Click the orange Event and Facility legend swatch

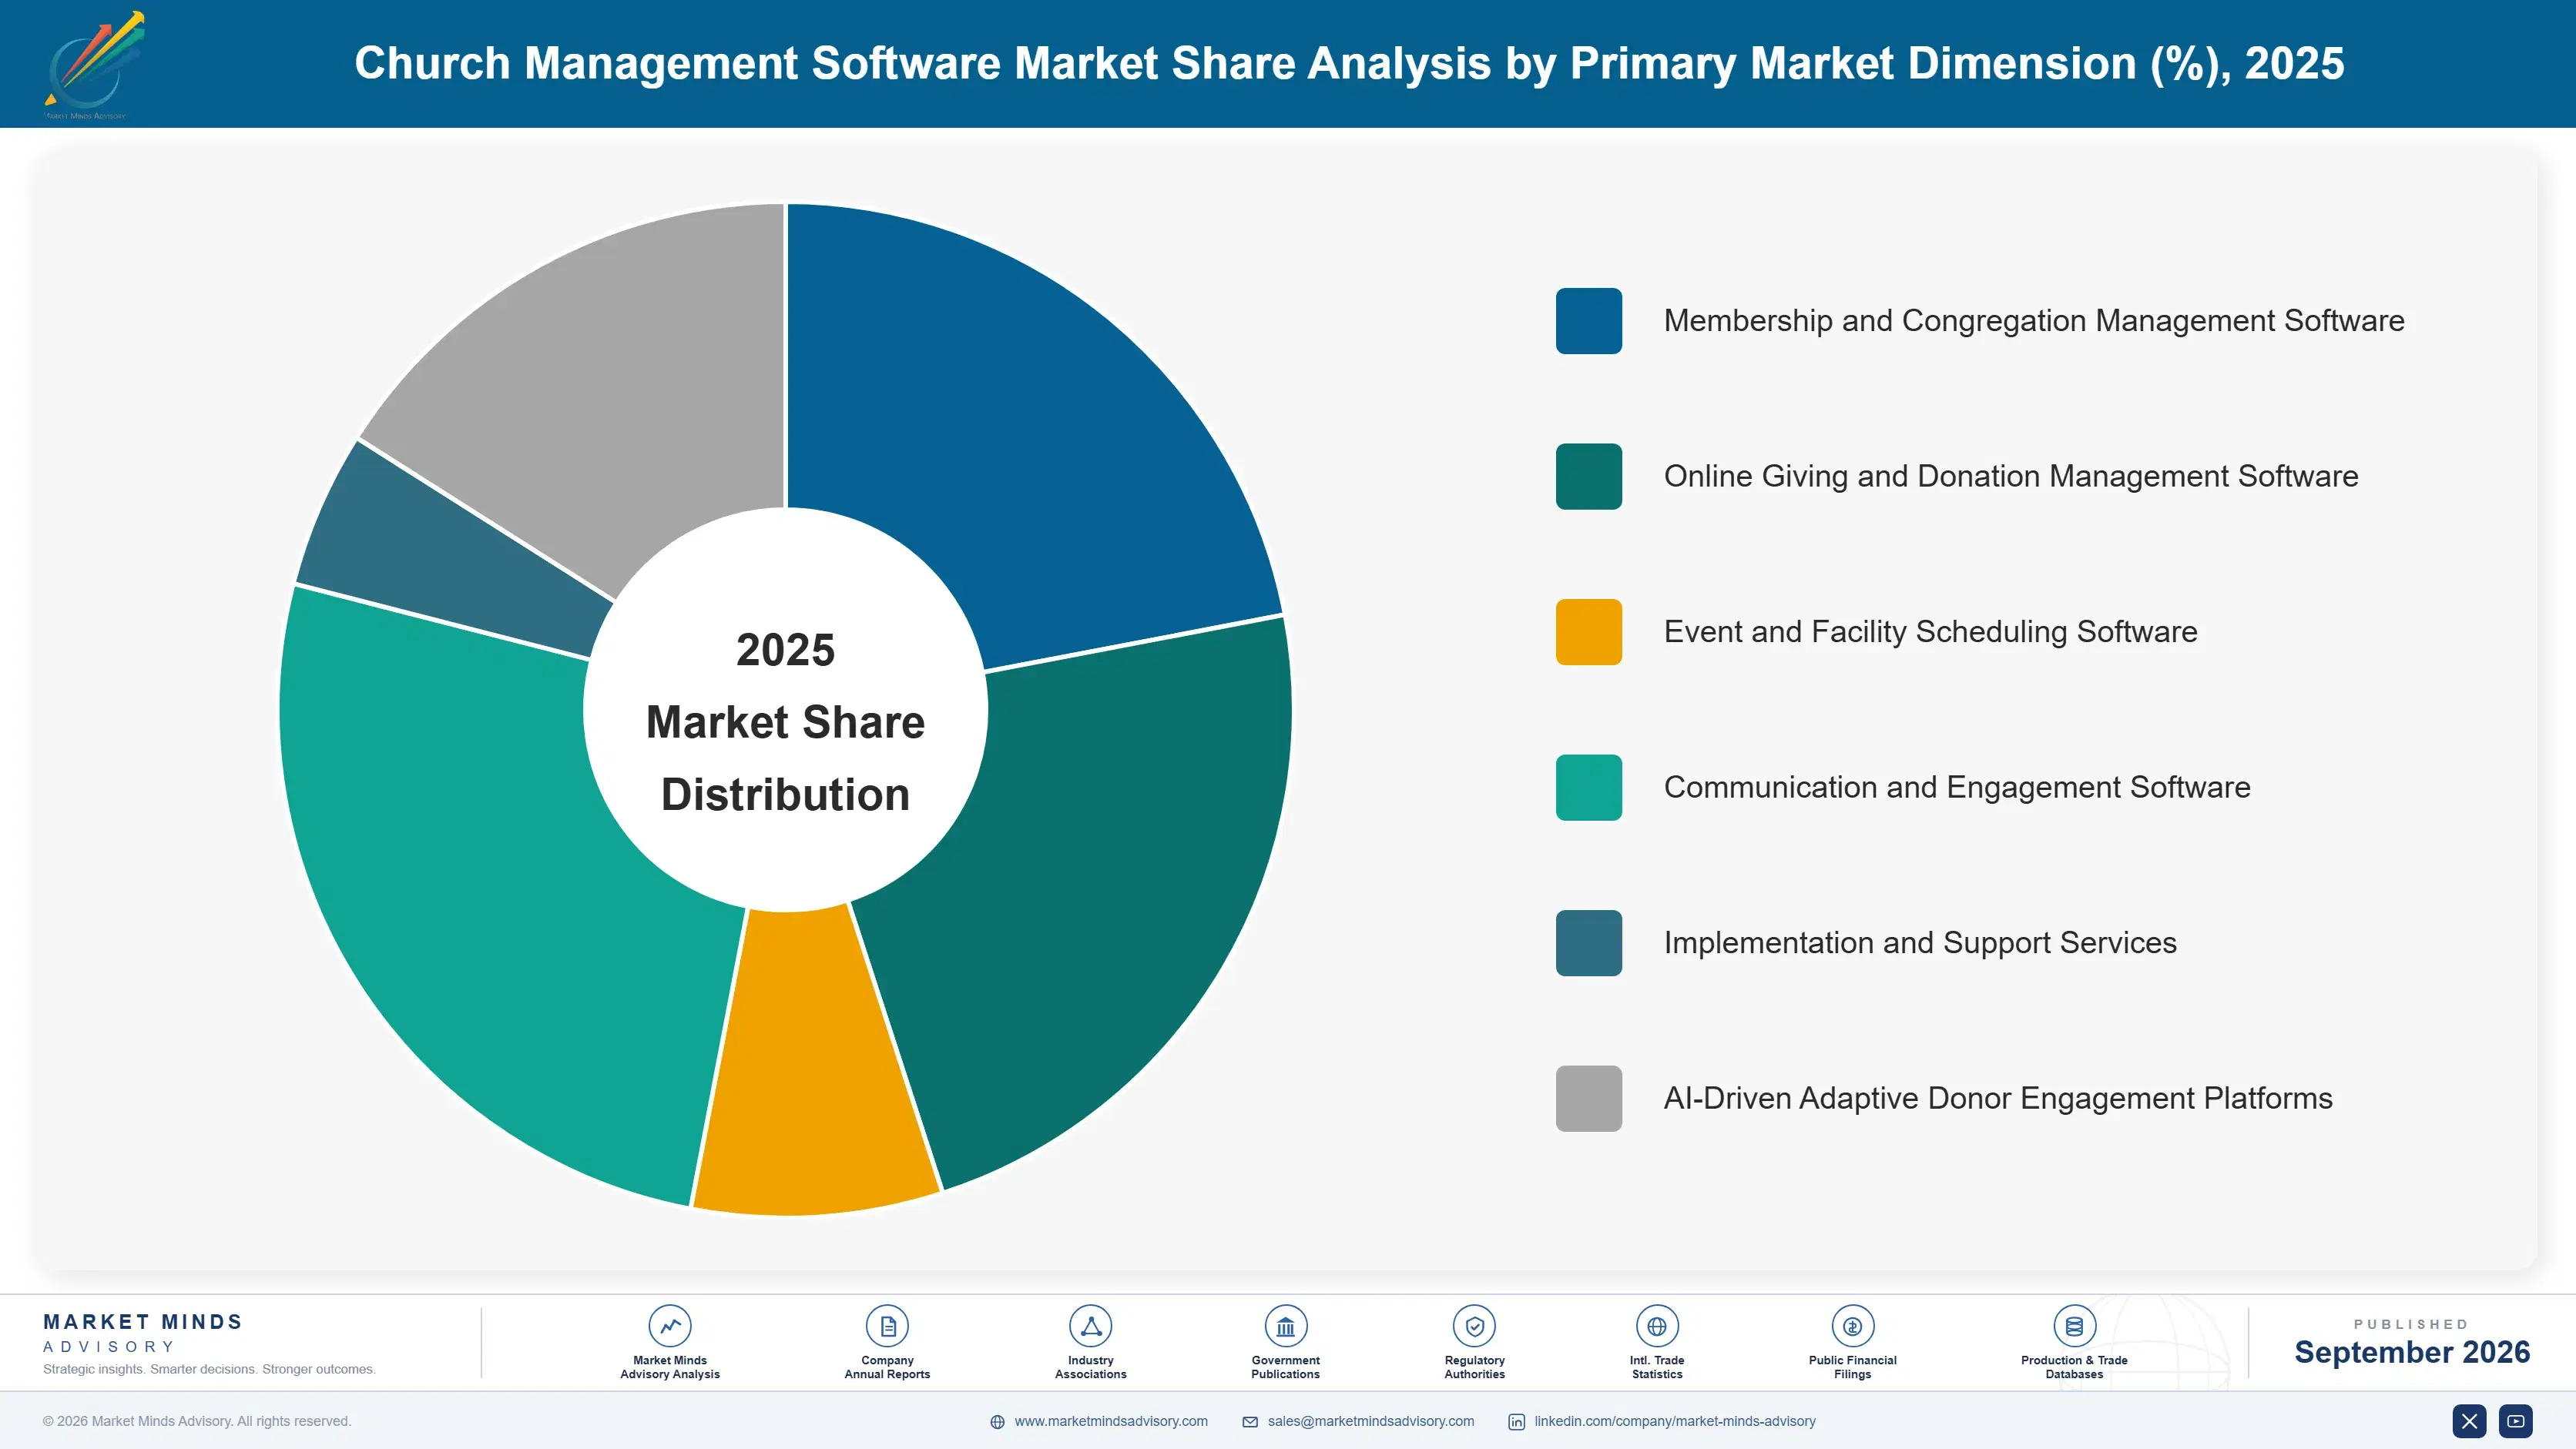pos(1588,631)
